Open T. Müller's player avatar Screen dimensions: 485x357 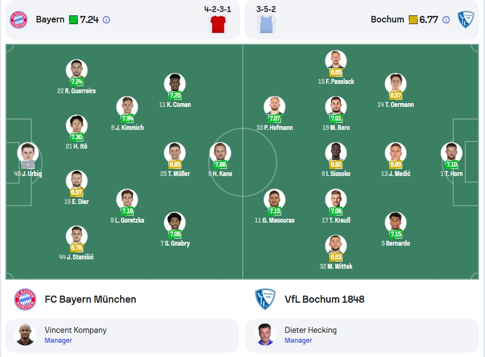pos(175,152)
